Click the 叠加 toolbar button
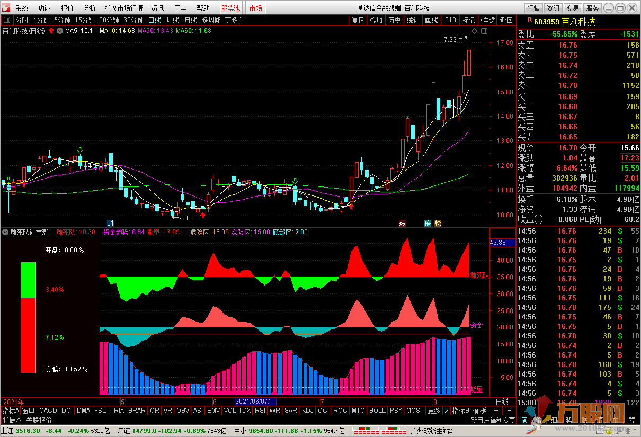The image size is (641, 437). [376, 20]
